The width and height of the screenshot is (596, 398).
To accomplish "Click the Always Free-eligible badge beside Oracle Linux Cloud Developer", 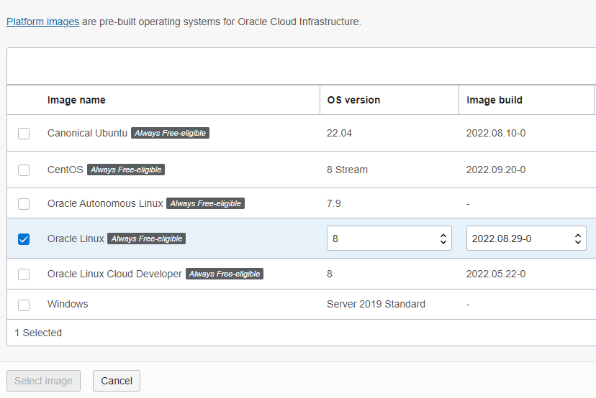I will tap(225, 274).
